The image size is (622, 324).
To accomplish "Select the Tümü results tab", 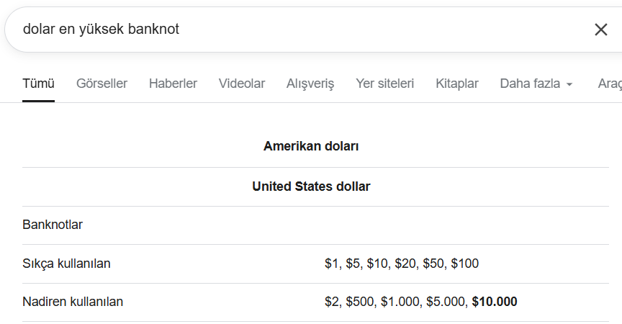I will click(38, 84).
